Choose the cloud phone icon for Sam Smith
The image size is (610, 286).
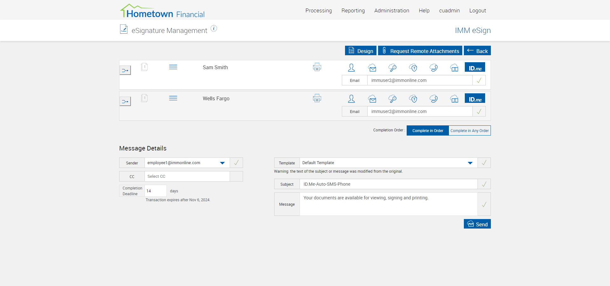434,68
